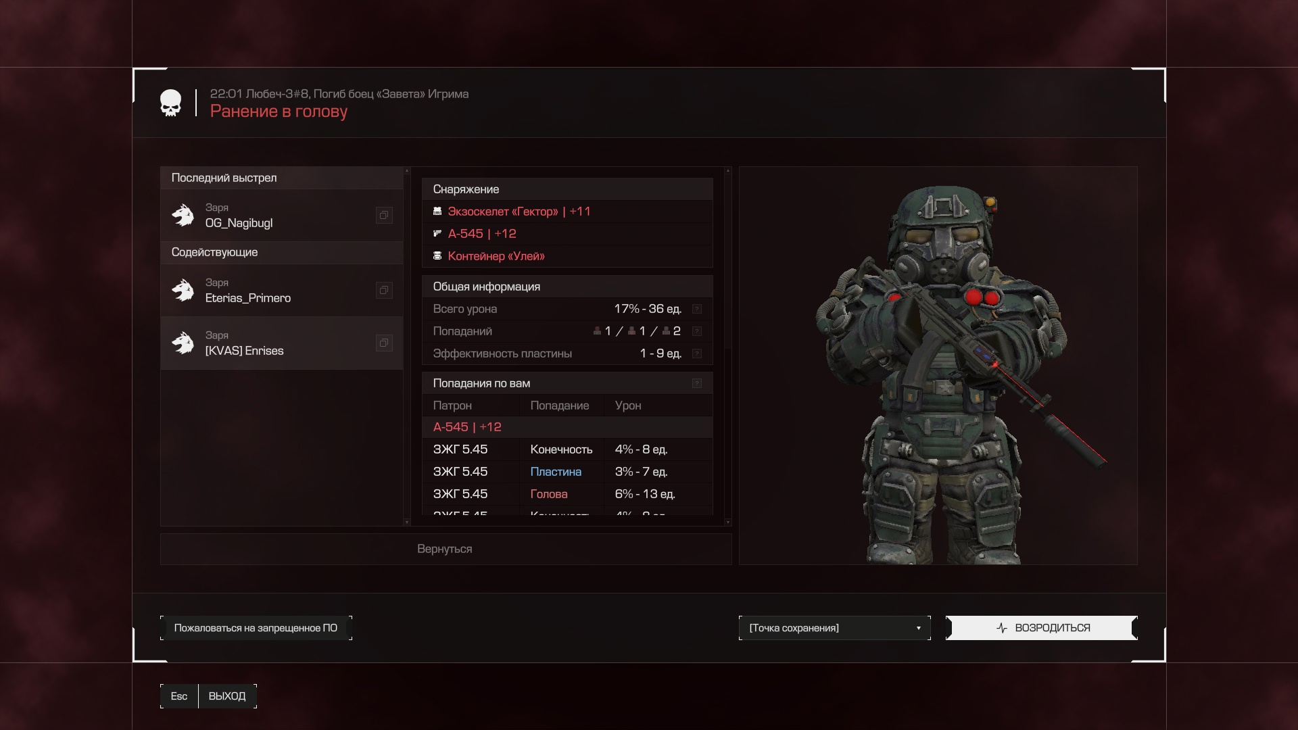
Task: Open help icon for Попаданий row
Action: tap(697, 331)
